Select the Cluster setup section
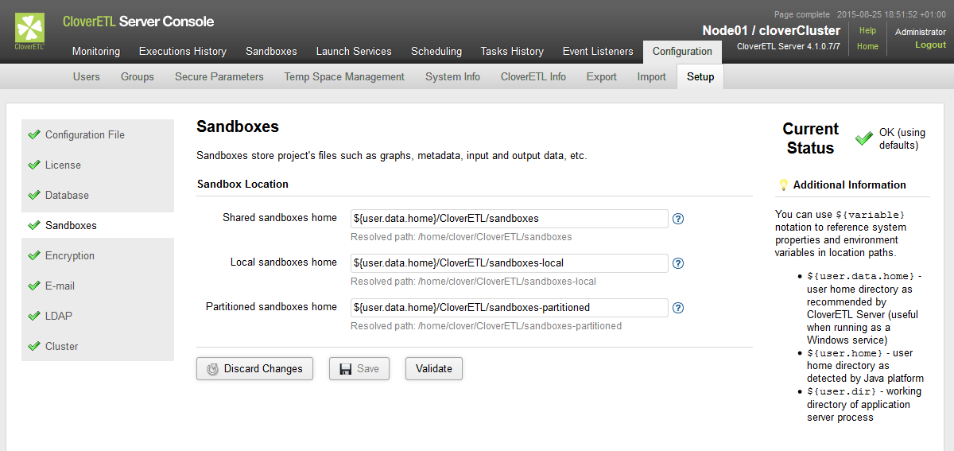 pyautogui.click(x=62, y=346)
